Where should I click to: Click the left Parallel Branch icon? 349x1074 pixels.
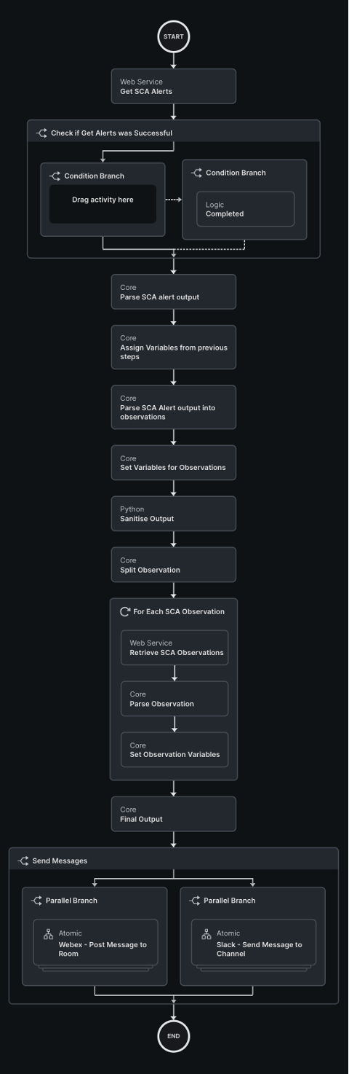[36, 901]
